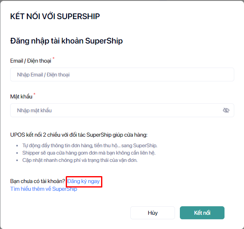Click the KẾT NỐI VỚI SUPERSHIP title
Viewport: 244px width, 229px height.
[55, 16]
